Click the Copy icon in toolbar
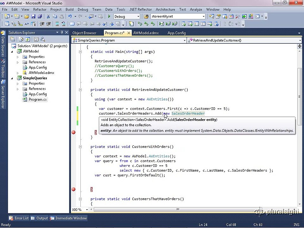 point(55,16)
